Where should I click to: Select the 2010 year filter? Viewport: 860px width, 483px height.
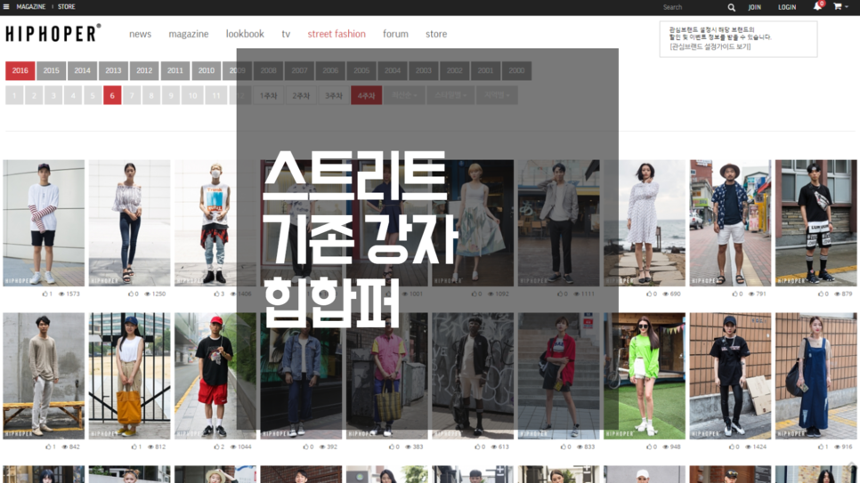point(207,71)
